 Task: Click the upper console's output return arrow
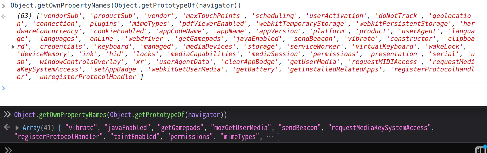click(4, 16)
